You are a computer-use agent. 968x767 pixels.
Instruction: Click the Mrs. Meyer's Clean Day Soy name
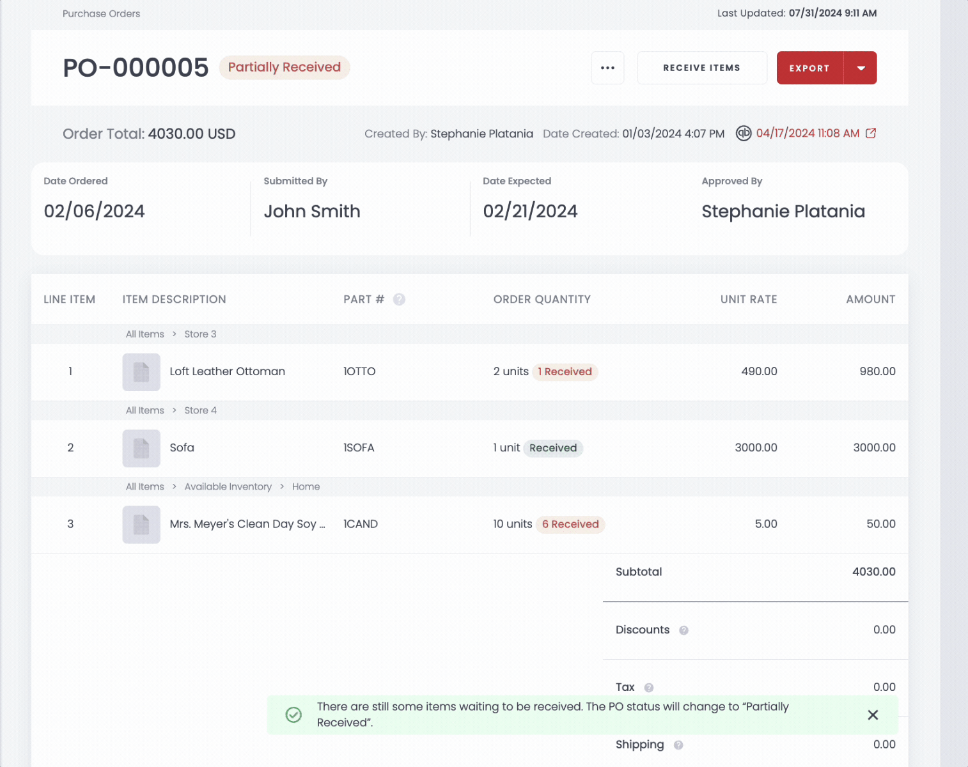(x=247, y=524)
